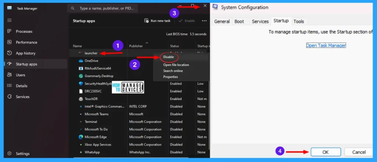377x162 pixels.
Task: Switch to Services tab in System Configuration
Action: (260, 21)
